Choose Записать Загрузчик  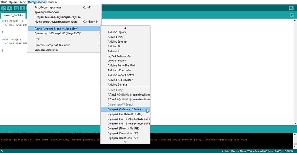64,50
